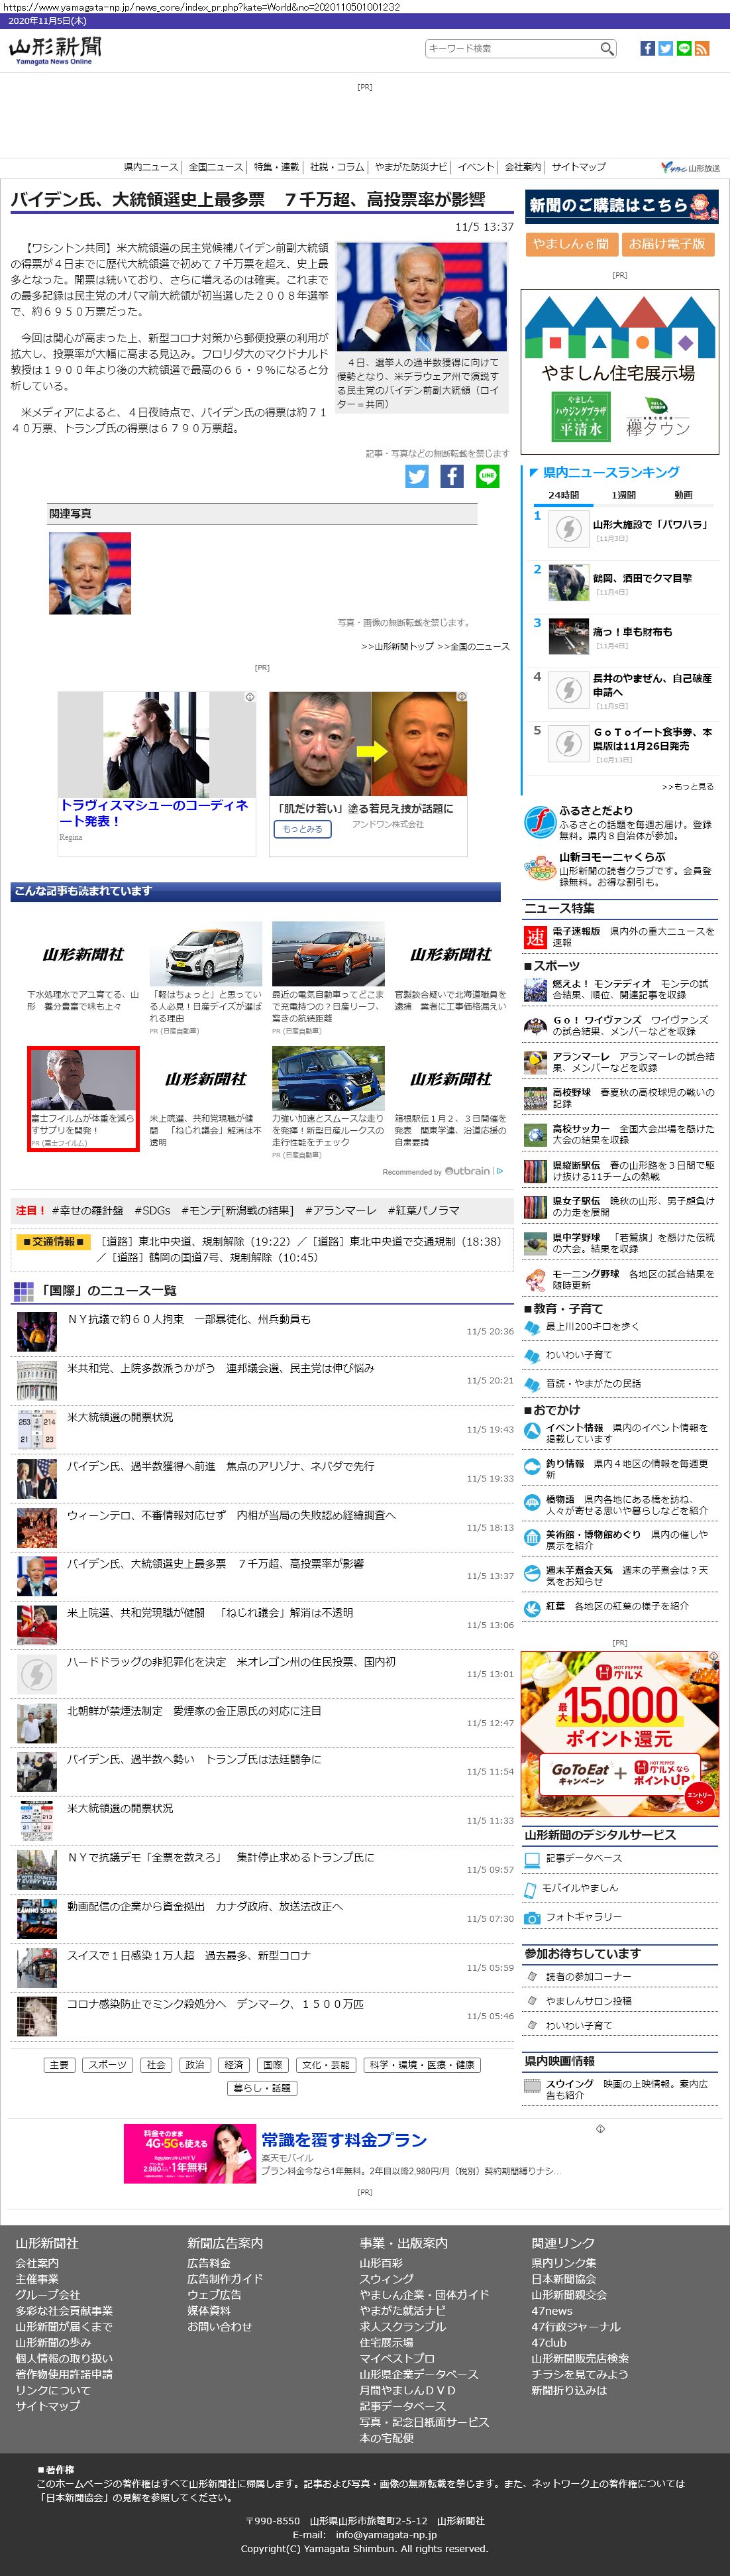
Task: Open the Twitter icon in header
Action: tap(665, 48)
